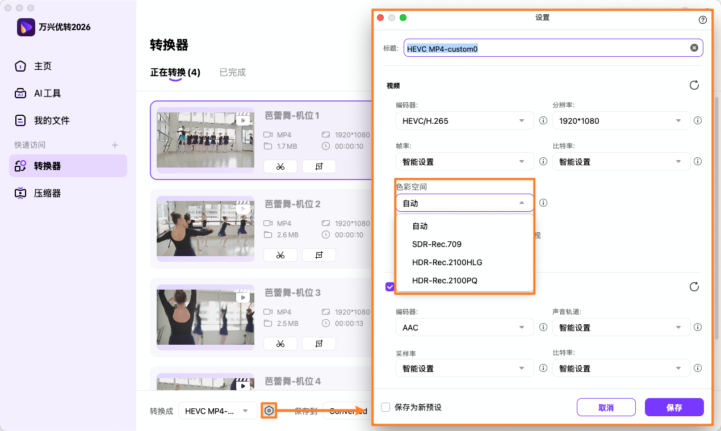Trim the 芭蕾舞-机位2 clip with scissors
The height and width of the screenshot is (431, 721).
coord(280,255)
